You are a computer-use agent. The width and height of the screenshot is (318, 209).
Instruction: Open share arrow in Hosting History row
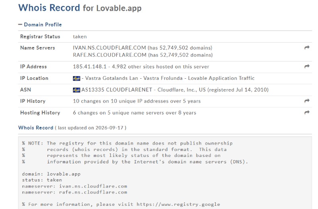tap(307, 112)
